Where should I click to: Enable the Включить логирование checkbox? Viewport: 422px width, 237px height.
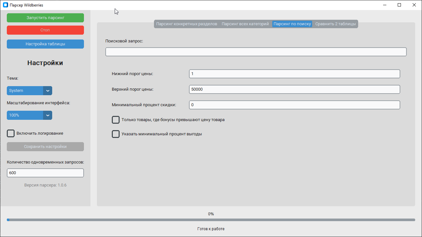(x=11, y=133)
